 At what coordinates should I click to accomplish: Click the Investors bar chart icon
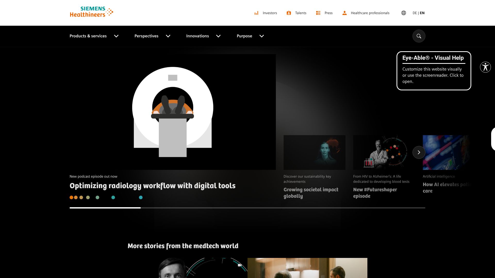pos(256,13)
